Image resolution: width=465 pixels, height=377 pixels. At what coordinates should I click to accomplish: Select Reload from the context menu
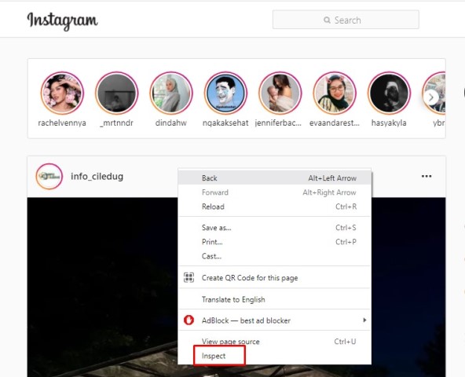(275, 207)
